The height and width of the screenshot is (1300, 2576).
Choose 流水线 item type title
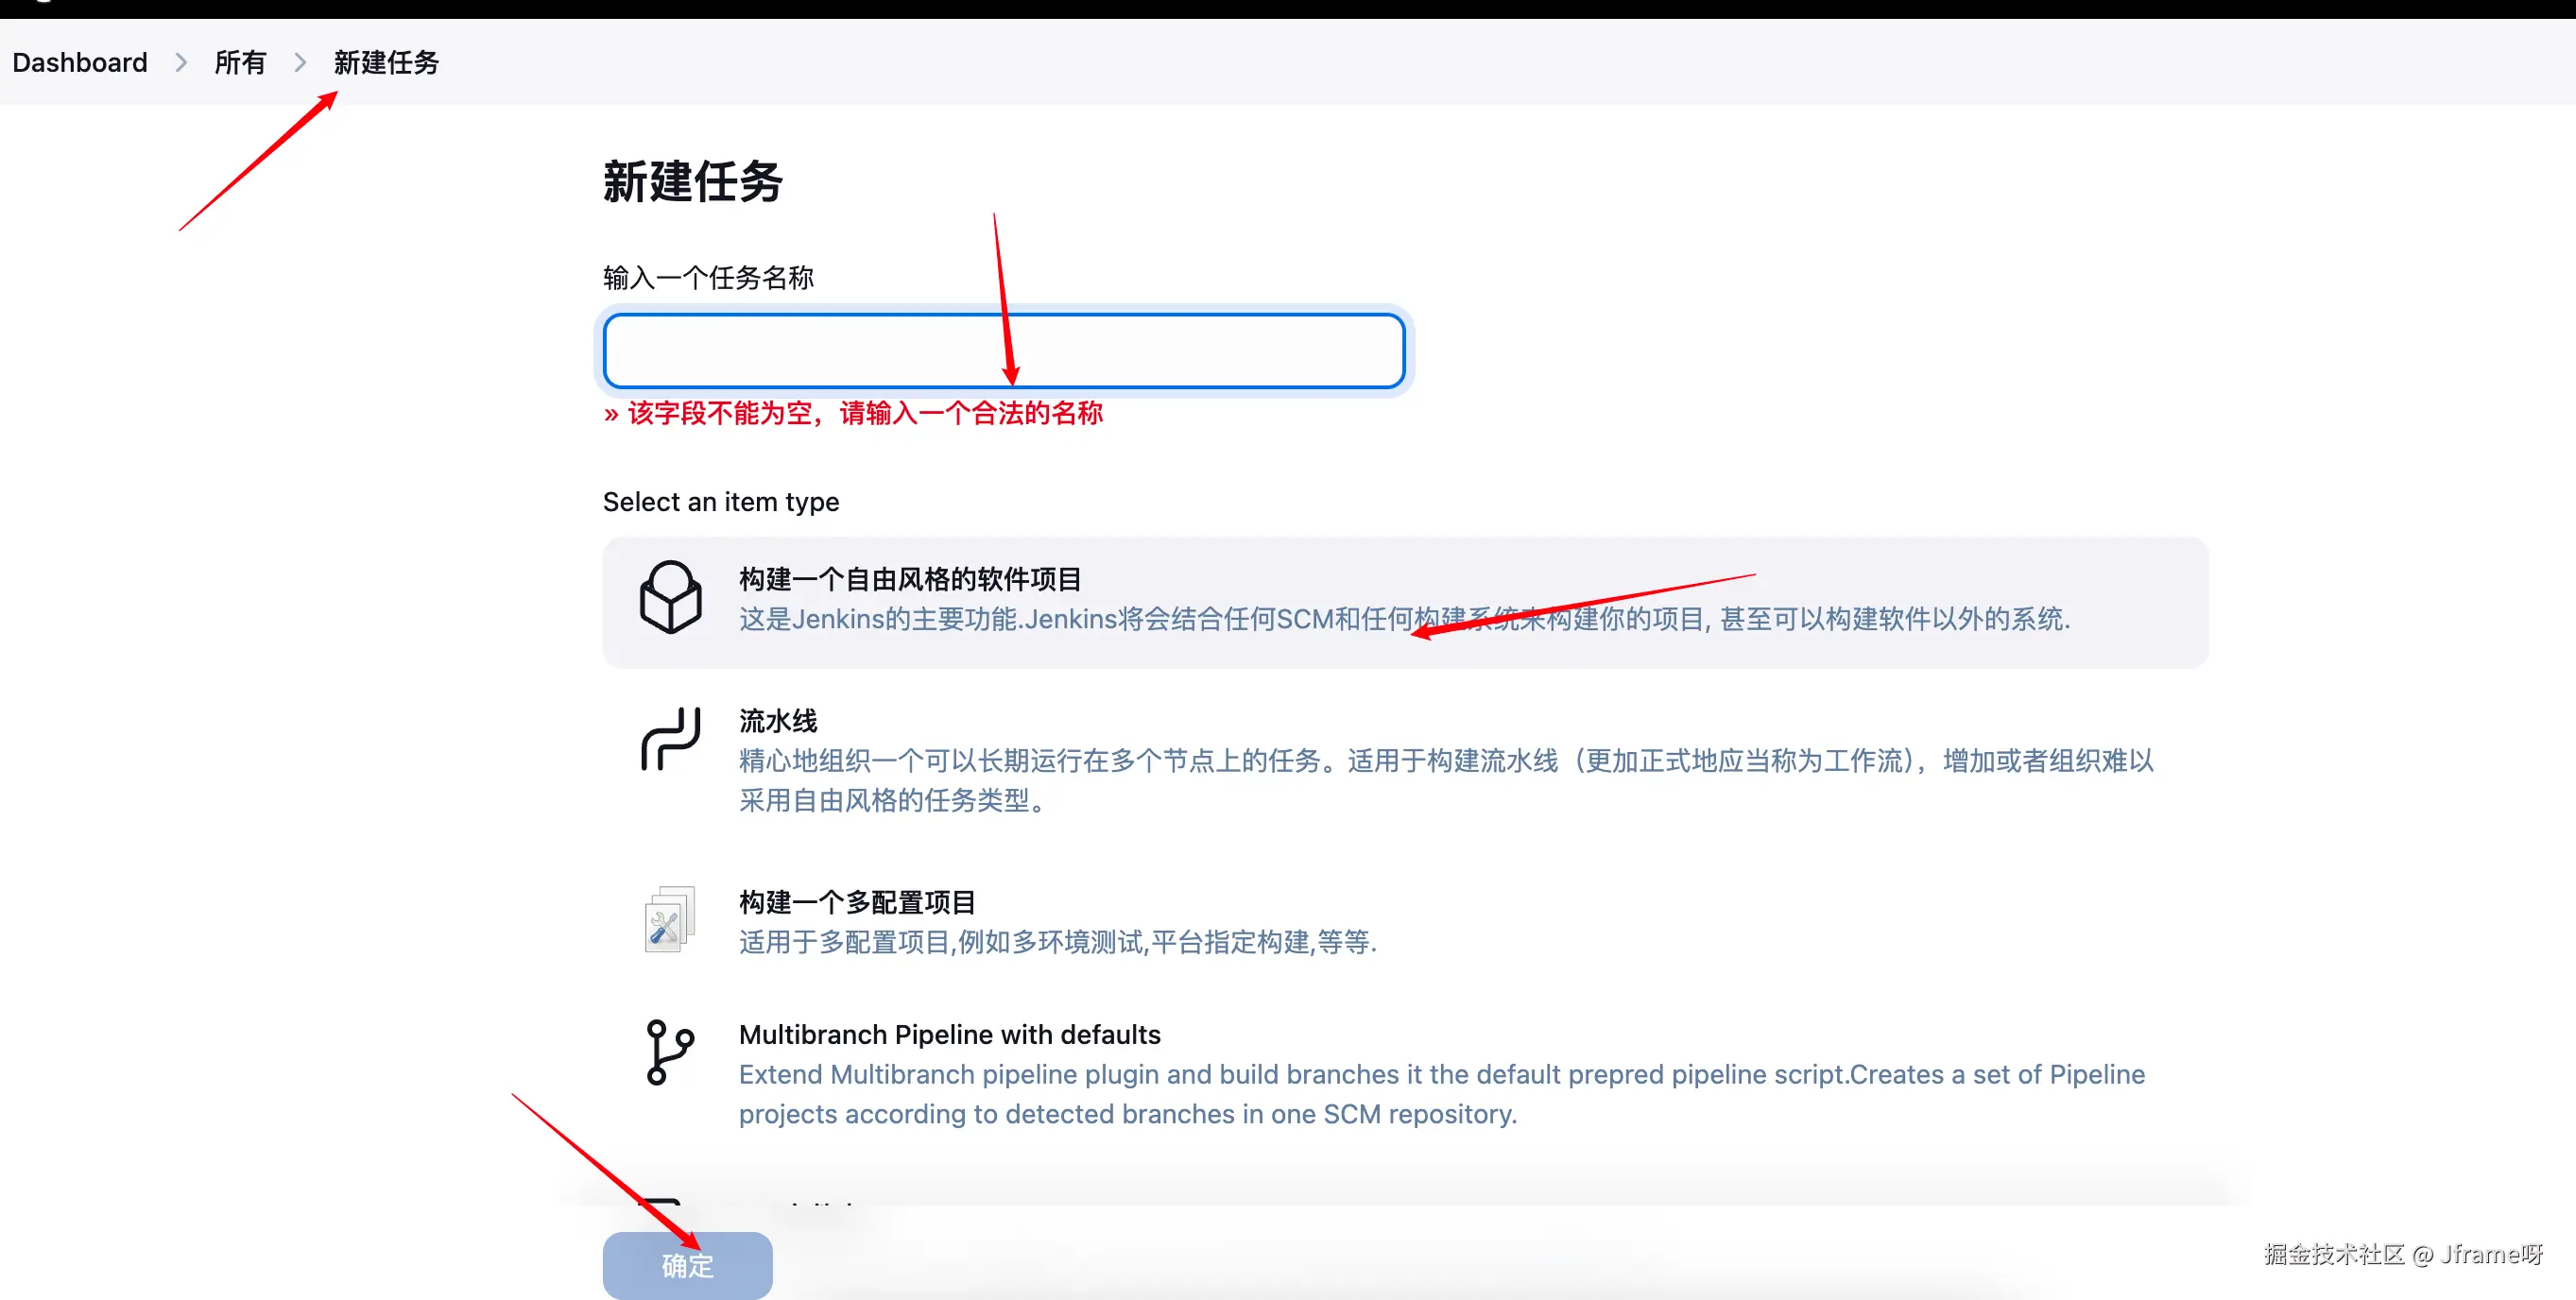point(778,720)
